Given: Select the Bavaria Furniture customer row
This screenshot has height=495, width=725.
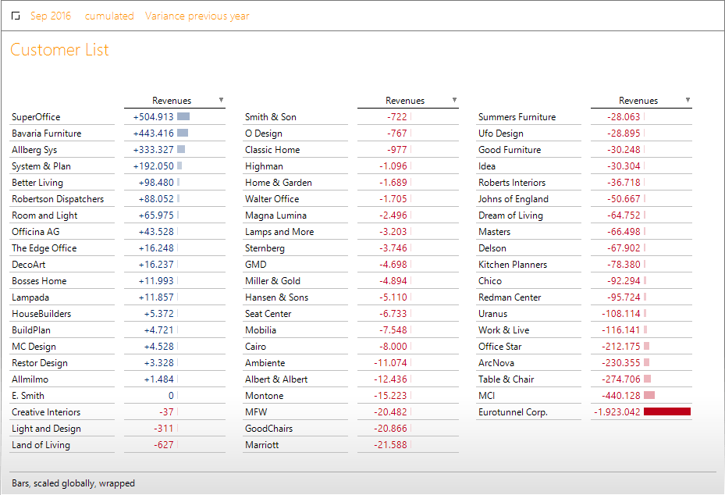Looking at the screenshot, I should (x=46, y=134).
